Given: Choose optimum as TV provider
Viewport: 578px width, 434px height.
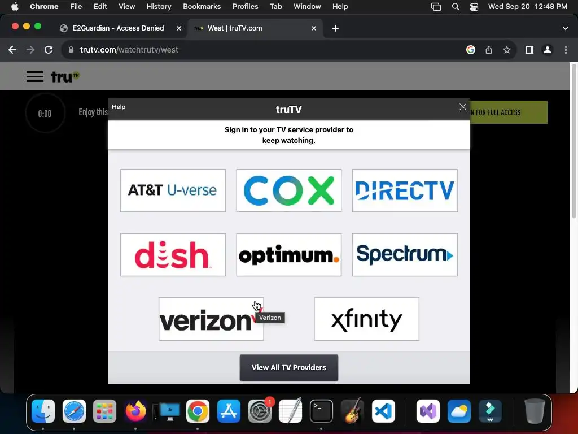Looking at the screenshot, I should click(288, 255).
